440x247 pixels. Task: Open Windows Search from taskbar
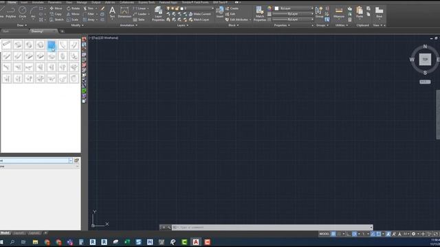point(12,242)
